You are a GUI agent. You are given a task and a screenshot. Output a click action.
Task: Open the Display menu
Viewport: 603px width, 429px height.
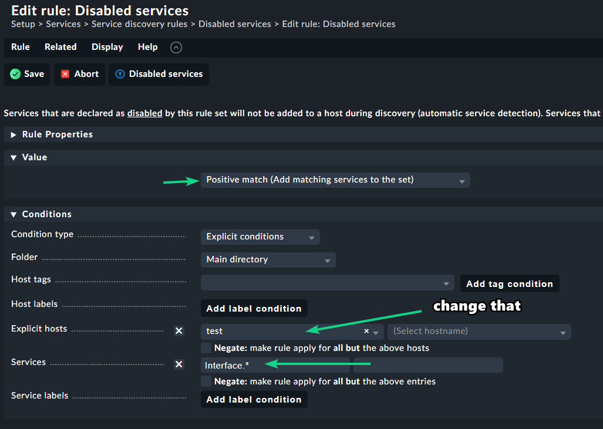(x=107, y=47)
